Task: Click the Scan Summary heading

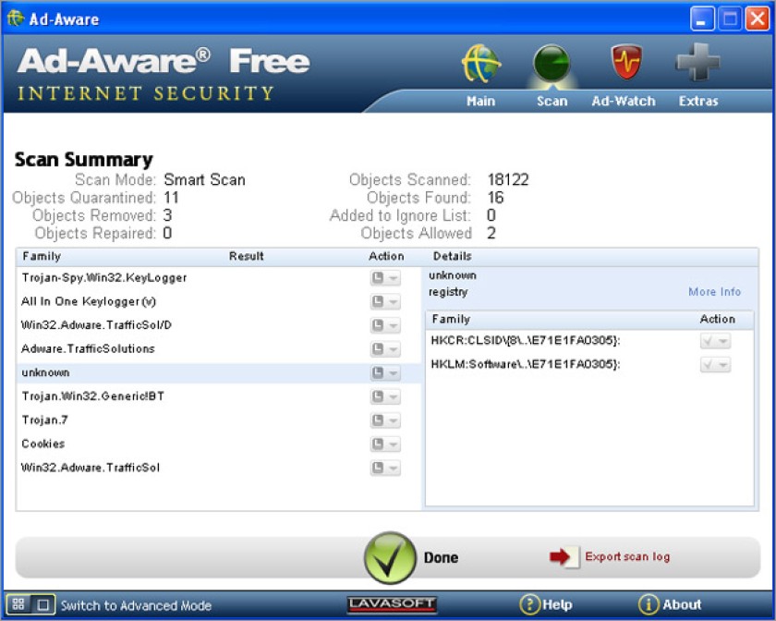Action: [84, 160]
